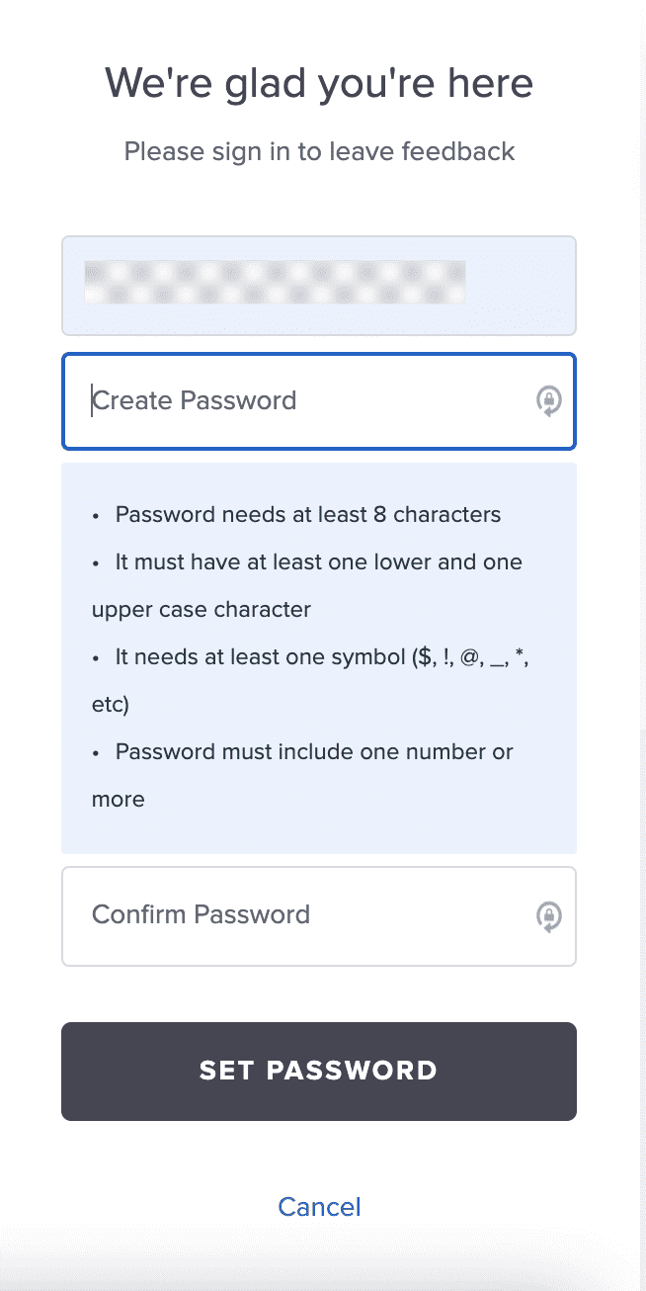Click the "must include one number" rule

point(314,751)
